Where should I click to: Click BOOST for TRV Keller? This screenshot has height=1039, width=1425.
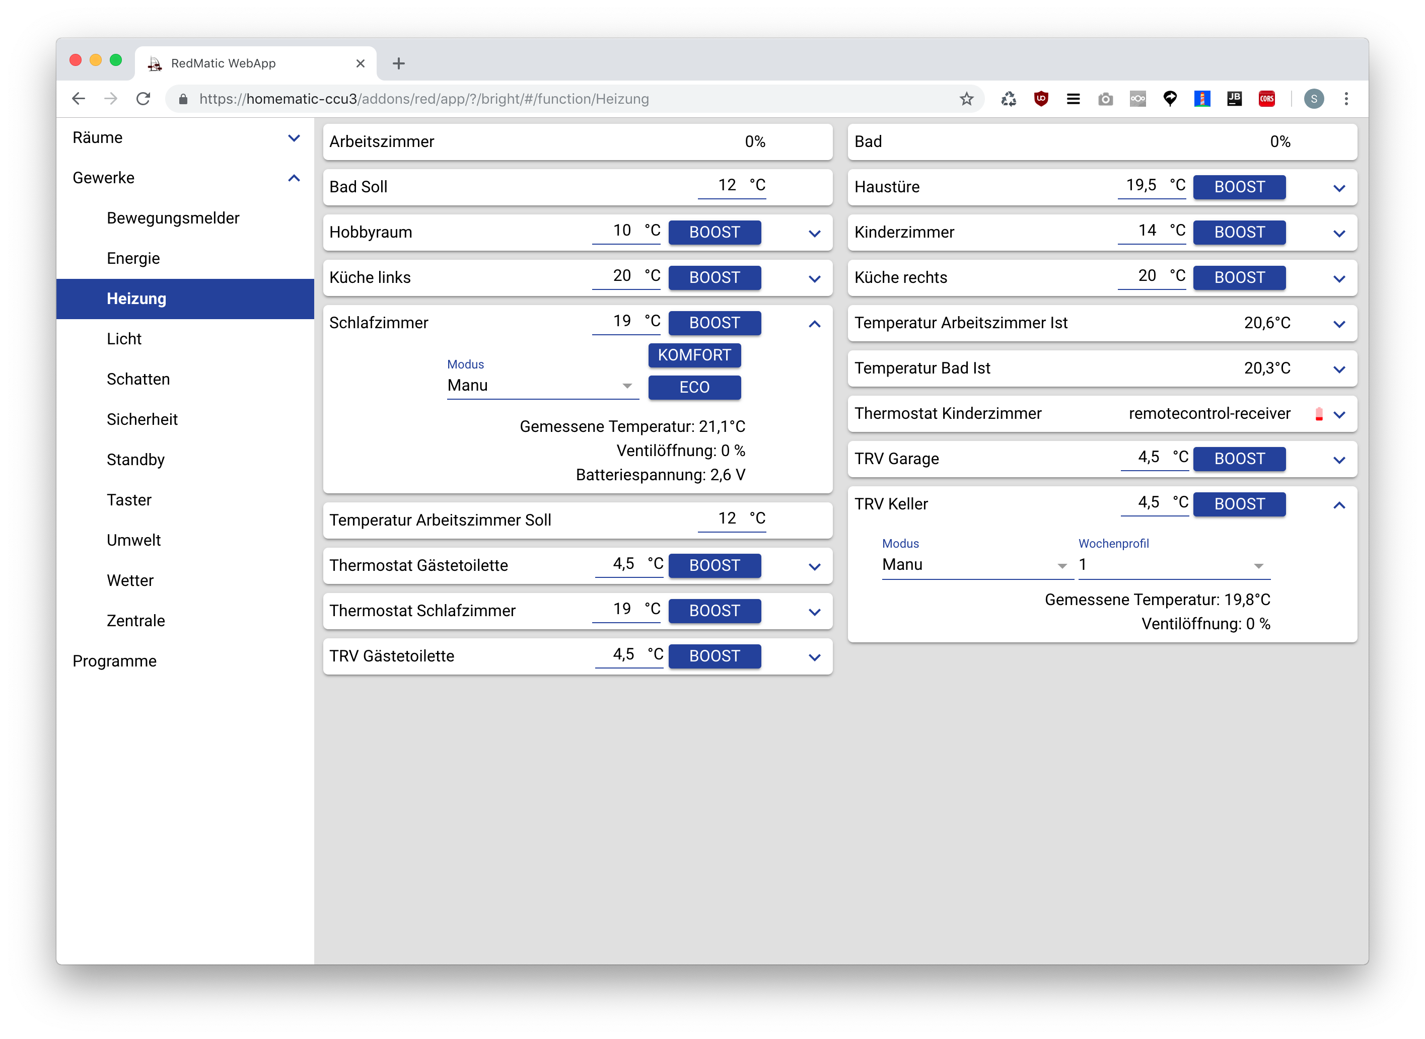pos(1239,504)
